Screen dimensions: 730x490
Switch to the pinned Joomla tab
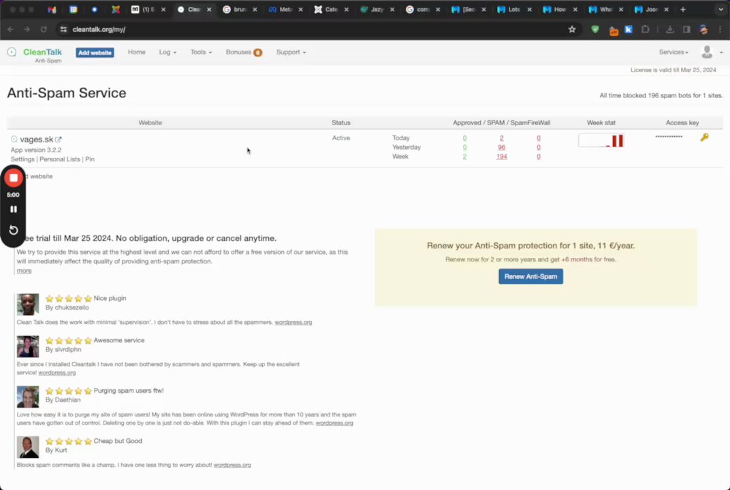coord(116,10)
